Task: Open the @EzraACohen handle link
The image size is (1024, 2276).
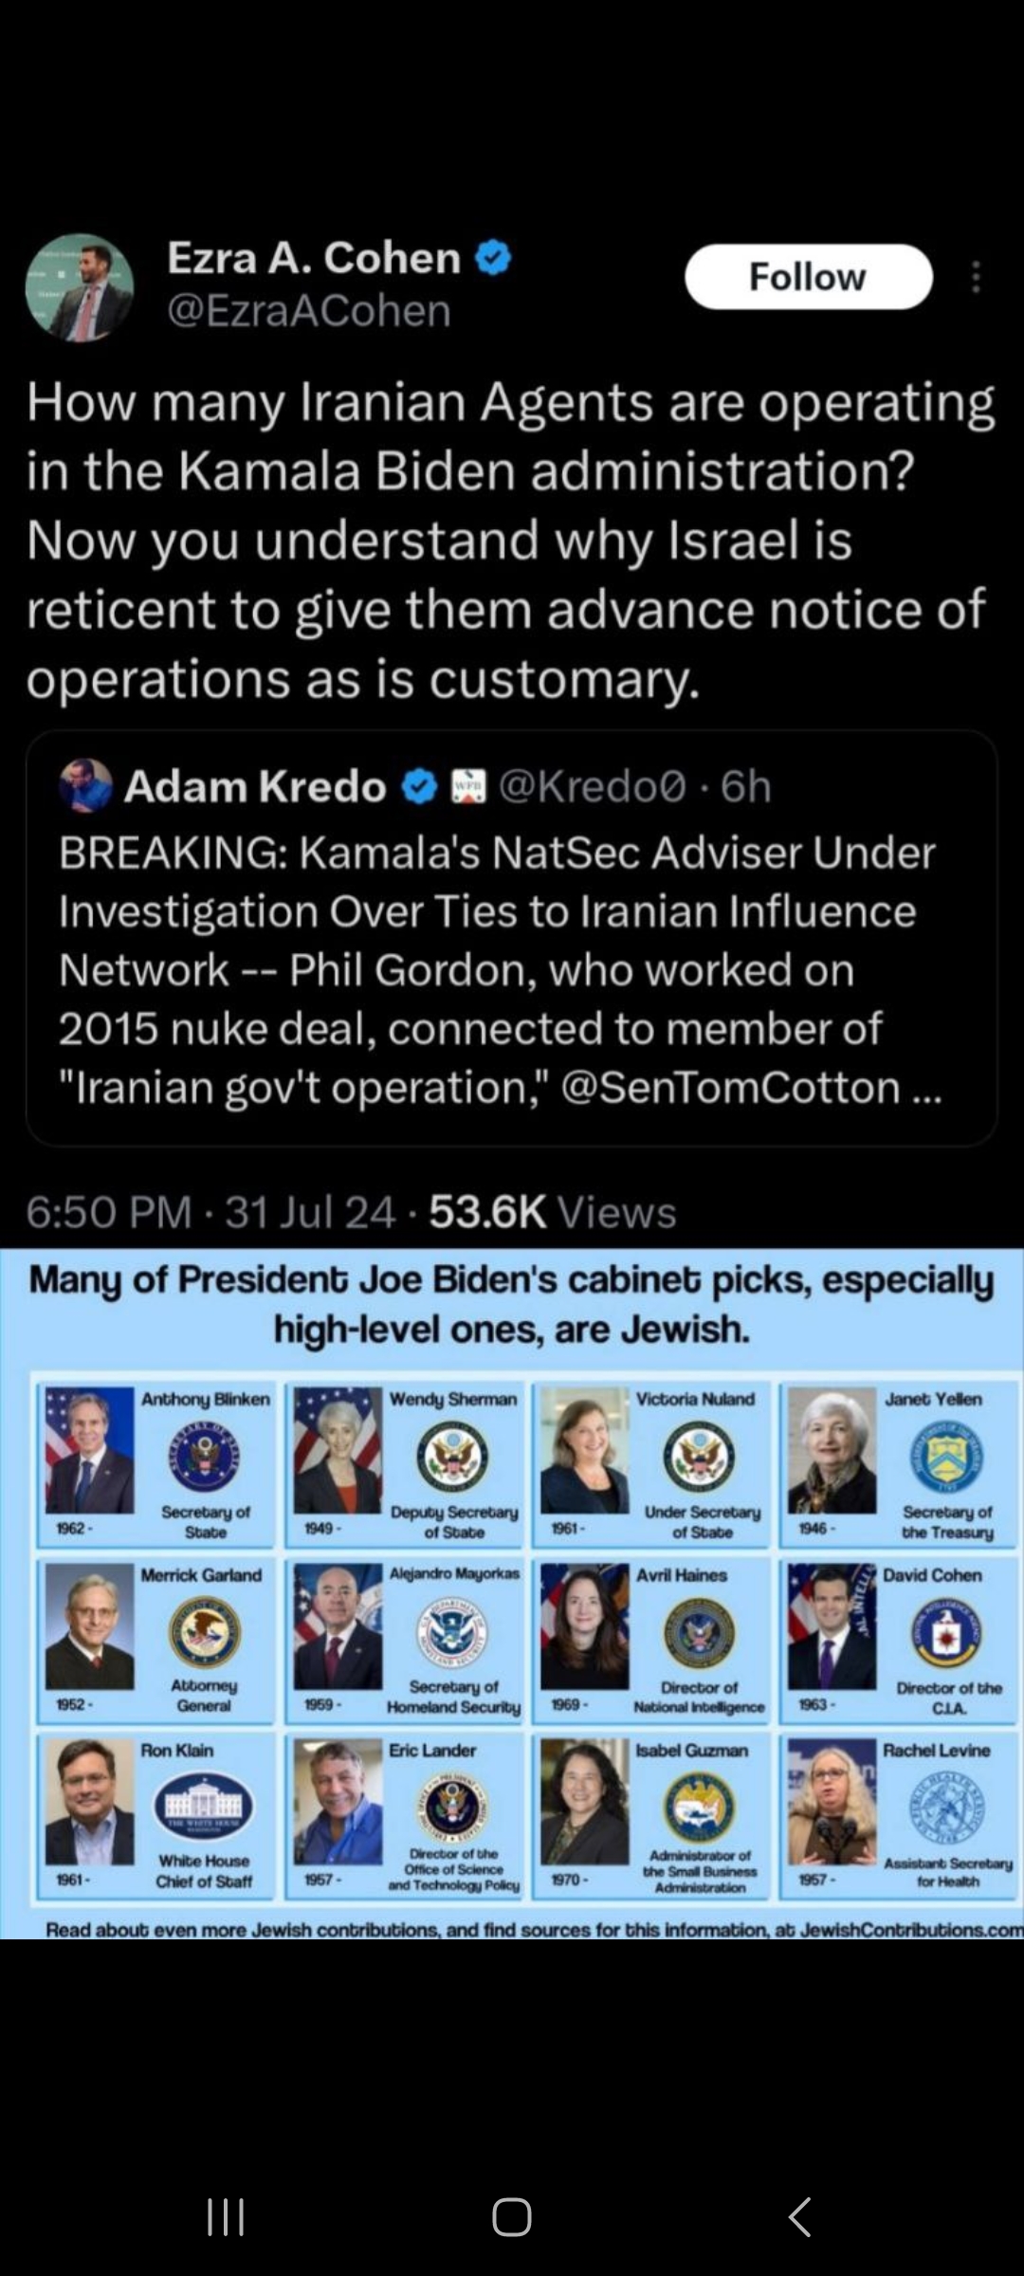Action: [309, 311]
